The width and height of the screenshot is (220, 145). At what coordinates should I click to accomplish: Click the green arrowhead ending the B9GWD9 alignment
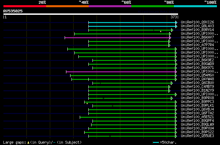click(x=176, y=64)
